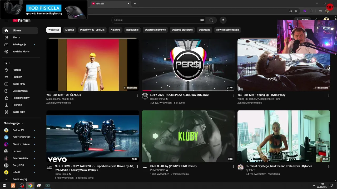Image resolution: width=337 pixels, height=189 pixels.
Task: Select Nowe rekomendacje chip
Action: tap(228, 30)
